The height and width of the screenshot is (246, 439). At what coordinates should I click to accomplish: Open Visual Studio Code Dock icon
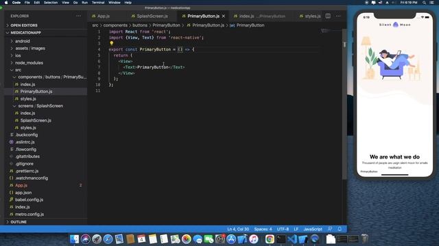click(x=292, y=239)
